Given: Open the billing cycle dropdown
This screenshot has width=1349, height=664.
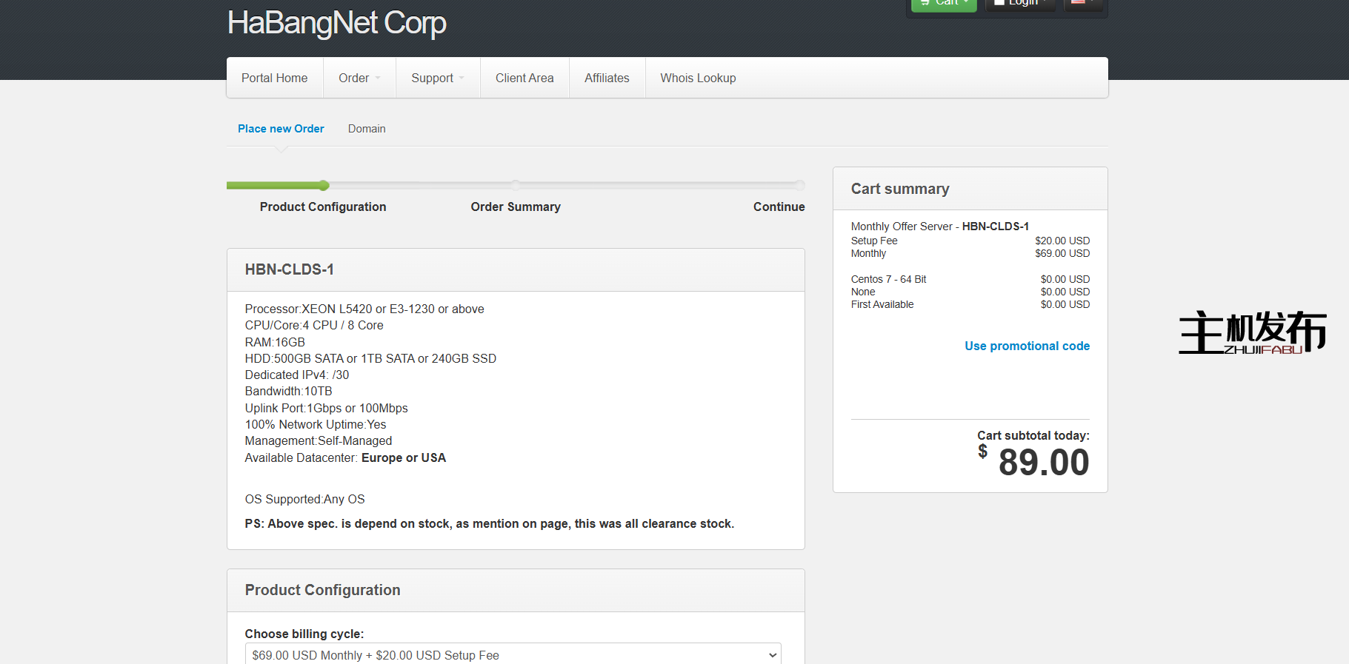Looking at the screenshot, I should coord(513,655).
